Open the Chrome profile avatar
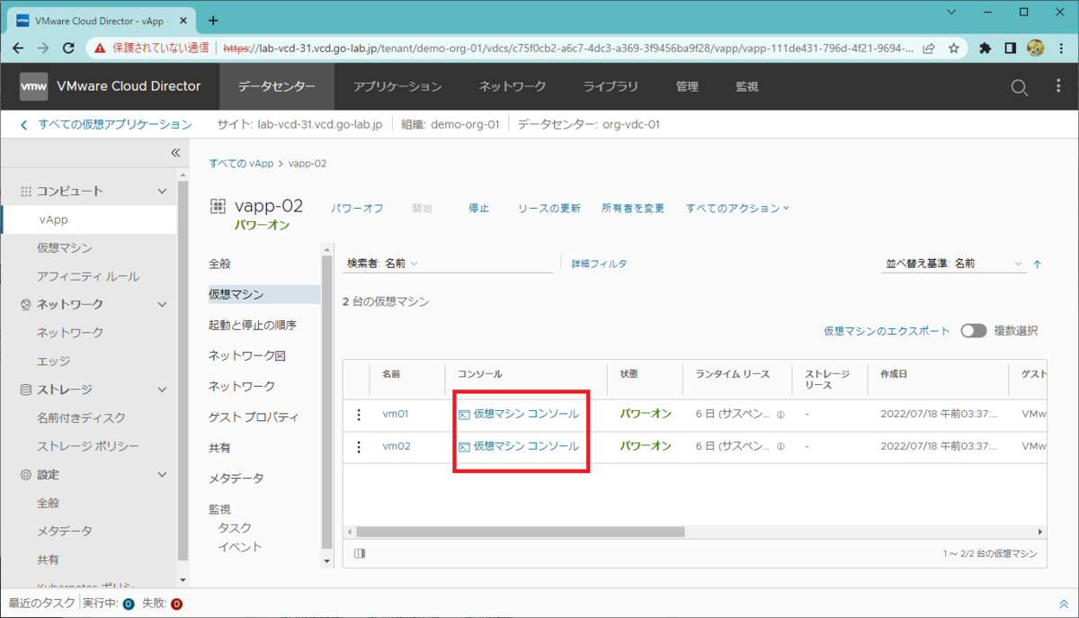 [1034, 48]
